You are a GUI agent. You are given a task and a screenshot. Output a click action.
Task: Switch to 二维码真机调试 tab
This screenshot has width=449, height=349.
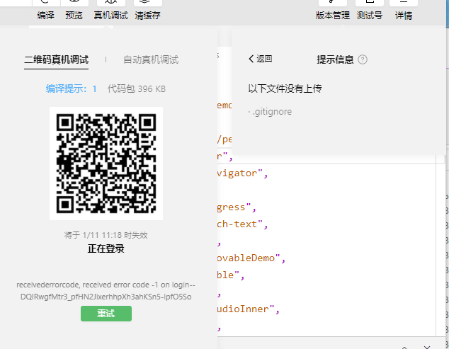56,60
